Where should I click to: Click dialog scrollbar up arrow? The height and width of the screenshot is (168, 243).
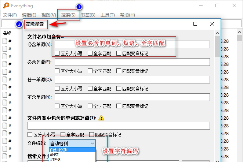pos(217,33)
